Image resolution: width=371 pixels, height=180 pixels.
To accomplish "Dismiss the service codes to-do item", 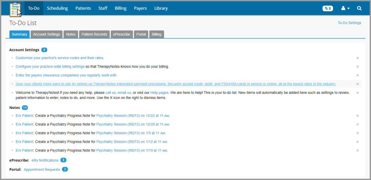I will 357,58.
